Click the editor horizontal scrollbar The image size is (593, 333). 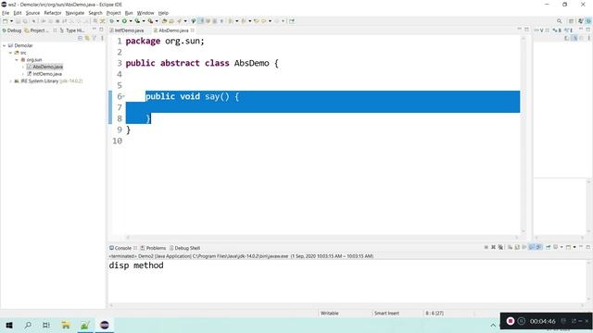point(322,238)
